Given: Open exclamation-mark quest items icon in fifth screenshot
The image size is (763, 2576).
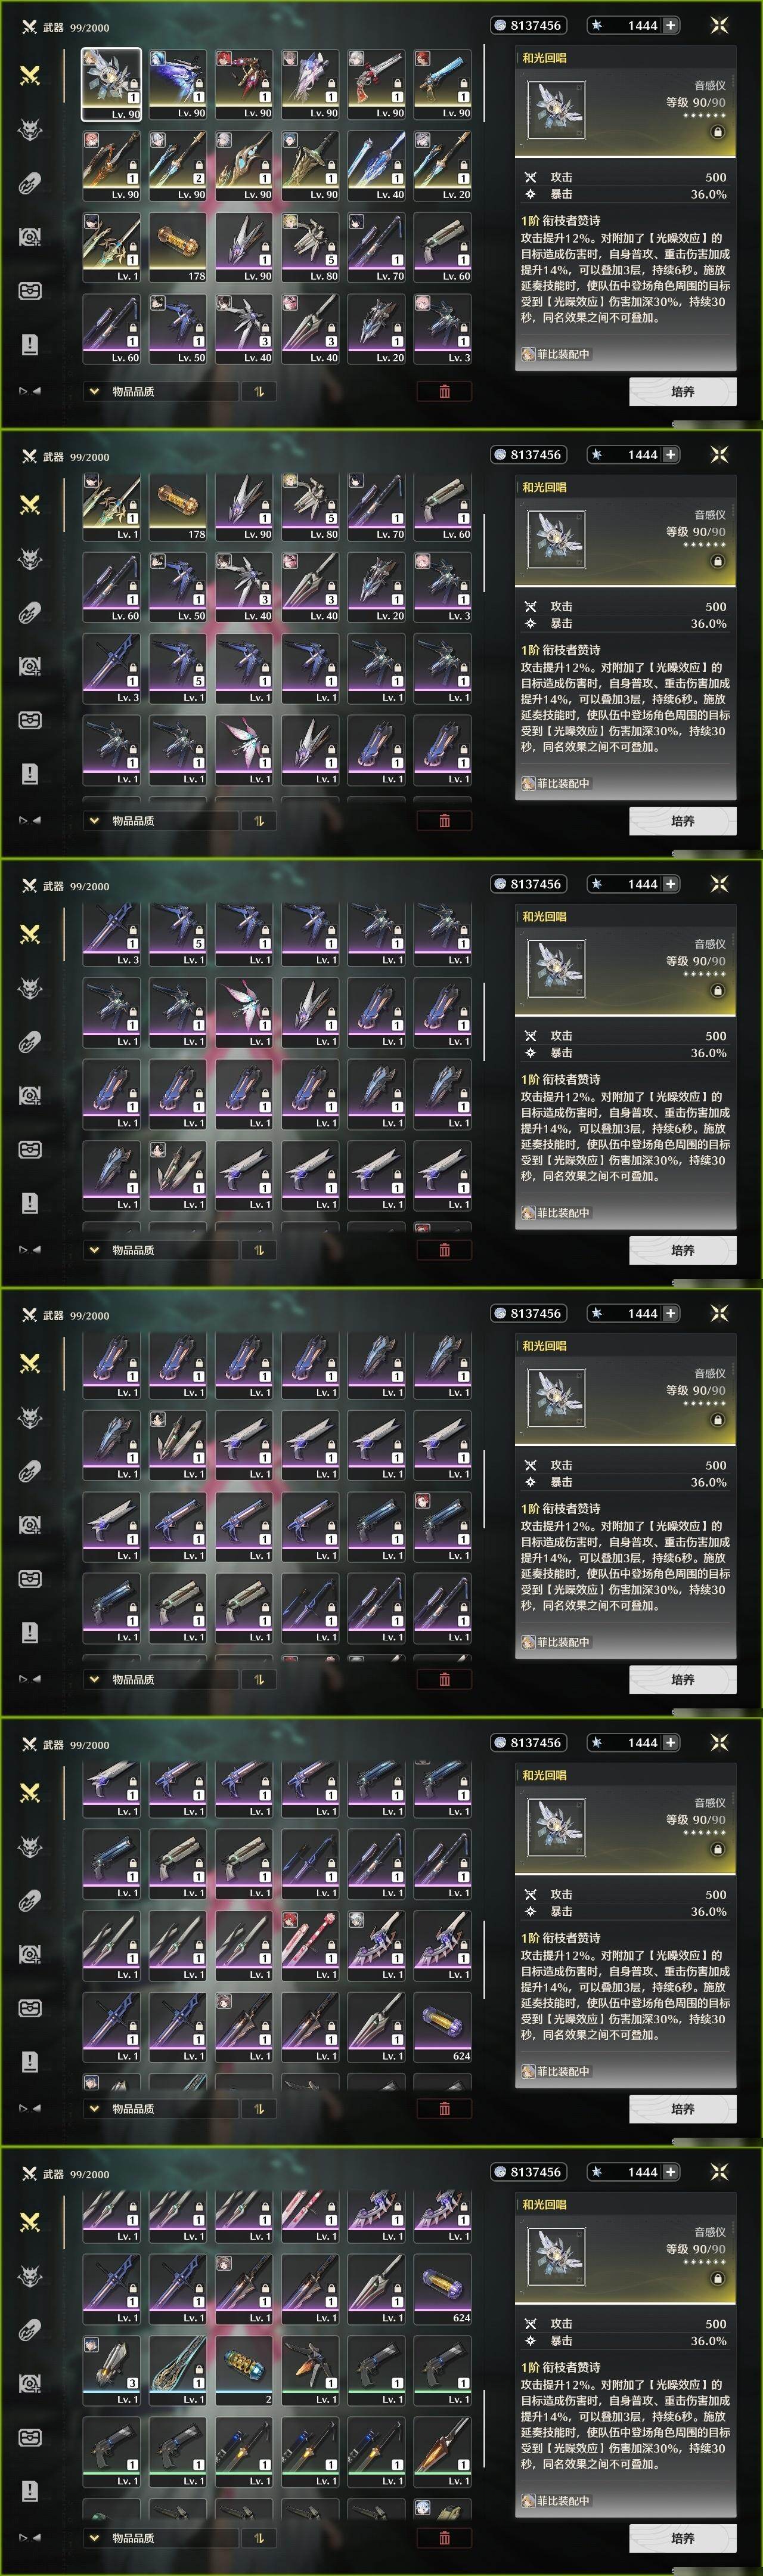Looking at the screenshot, I should point(30,2061).
